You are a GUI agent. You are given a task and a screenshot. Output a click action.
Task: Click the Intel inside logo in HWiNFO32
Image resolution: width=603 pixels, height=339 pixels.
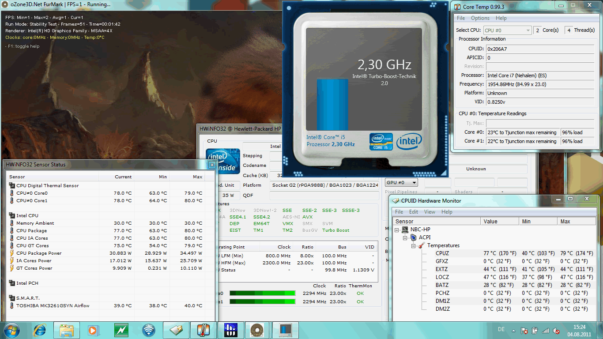pyautogui.click(x=223, y=161)
